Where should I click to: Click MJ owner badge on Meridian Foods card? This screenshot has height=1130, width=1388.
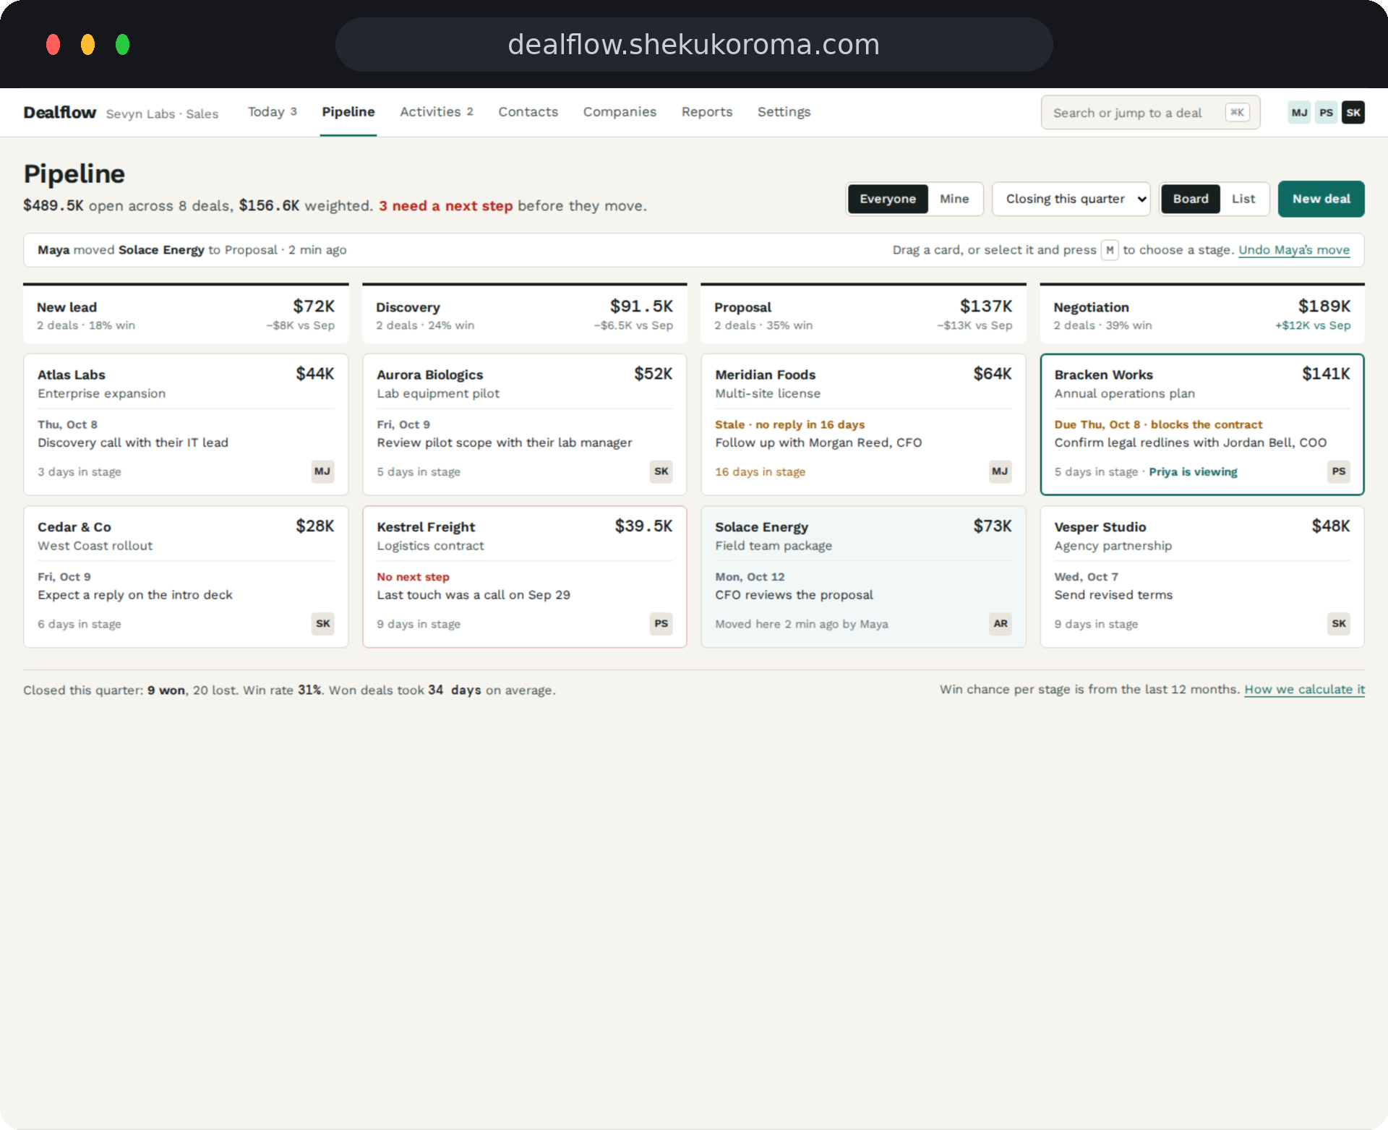(x=1000, y=471)
